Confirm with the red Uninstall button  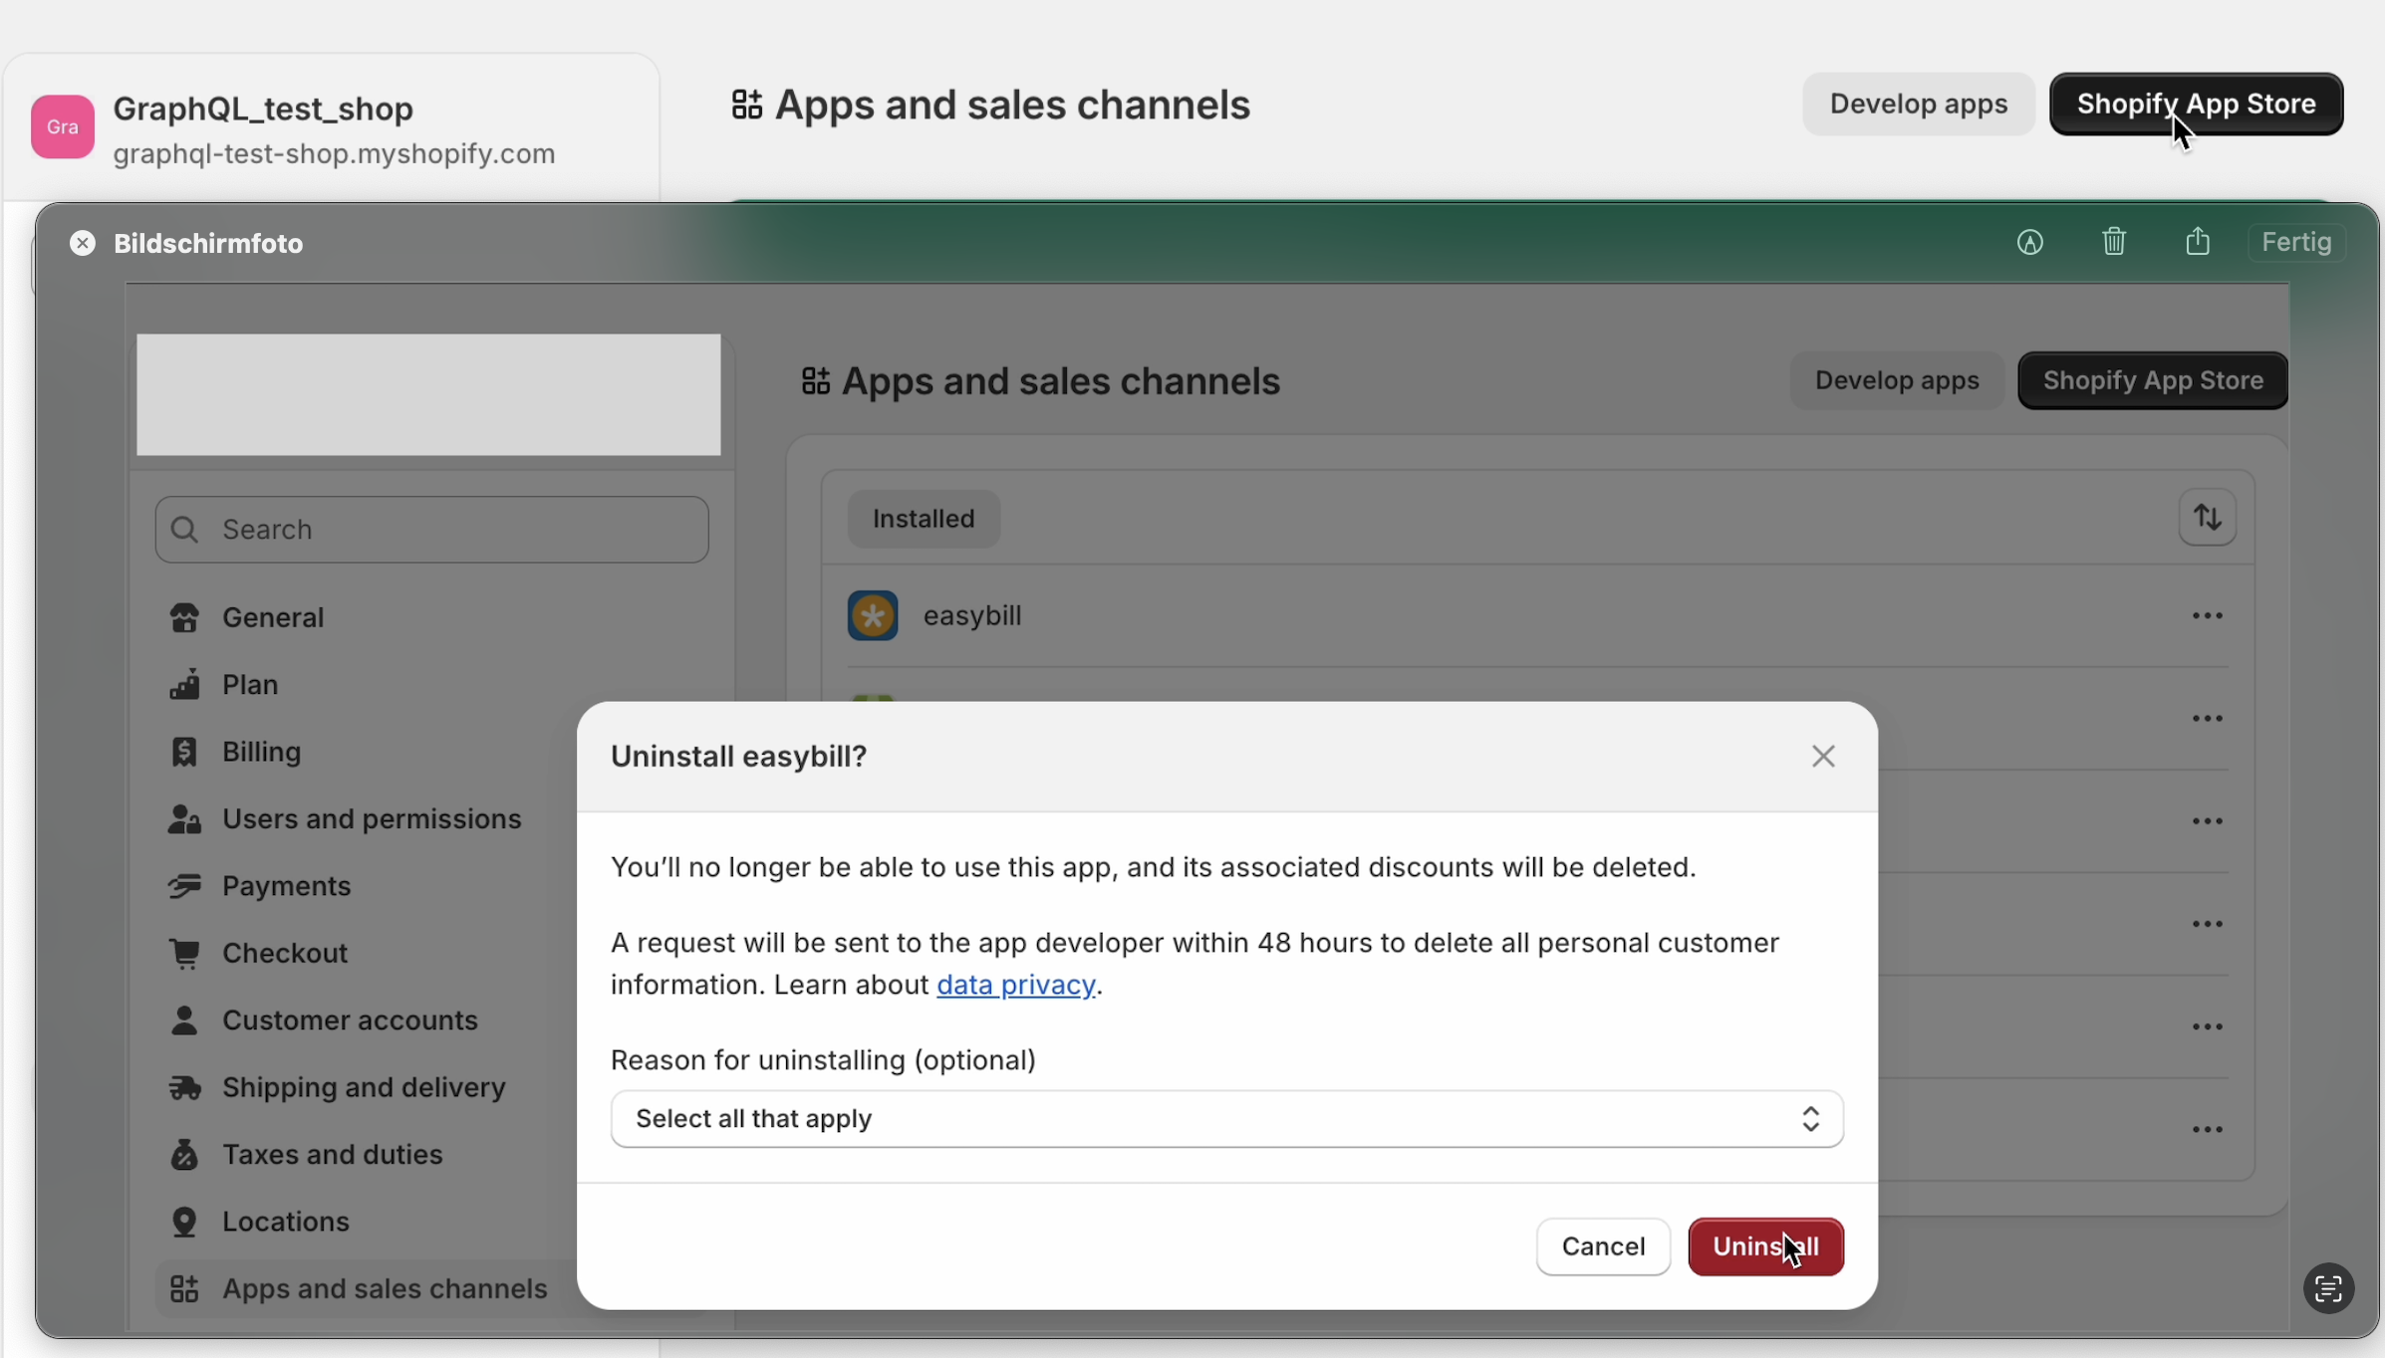[x=1764, y=1246]
